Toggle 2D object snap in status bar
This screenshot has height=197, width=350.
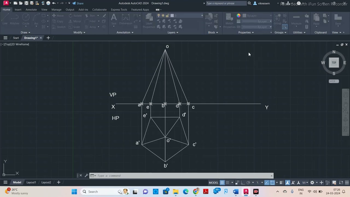tap(272, 182)
